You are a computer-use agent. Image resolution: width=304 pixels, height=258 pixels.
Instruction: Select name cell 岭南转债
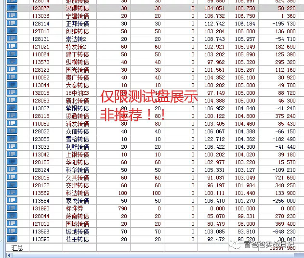(x=77, y=216)
